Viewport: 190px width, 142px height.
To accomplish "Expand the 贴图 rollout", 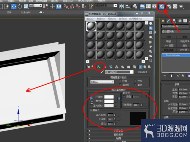I will pos(118,138).
